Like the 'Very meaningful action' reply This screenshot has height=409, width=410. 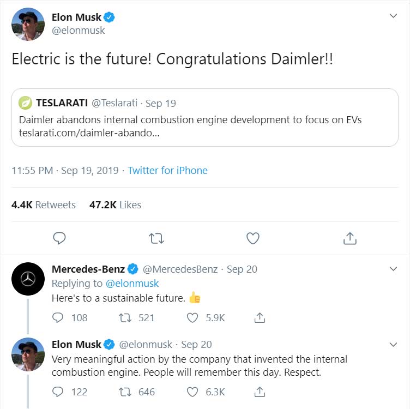tap(192, 392)
